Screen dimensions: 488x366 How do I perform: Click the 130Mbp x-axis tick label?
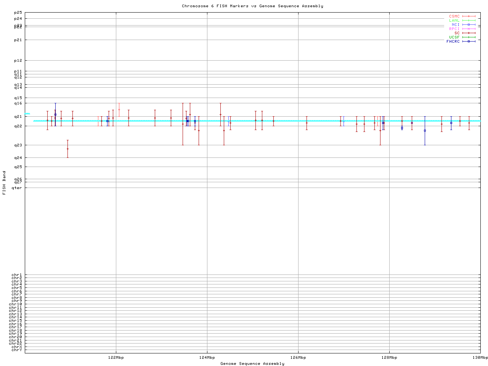pyautogui.click(x=480, y=358)
